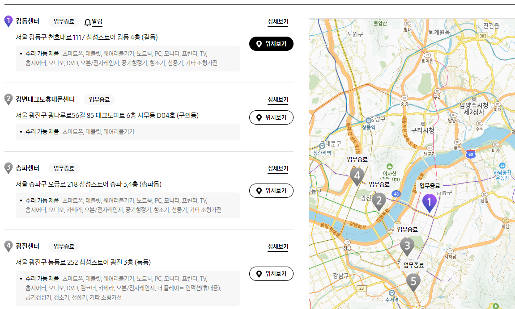Image resolution: width=515 pixels, height=309 pixels.
Task: Click the black 위치보기 button for 강동센터
Action: click(271, 43)
